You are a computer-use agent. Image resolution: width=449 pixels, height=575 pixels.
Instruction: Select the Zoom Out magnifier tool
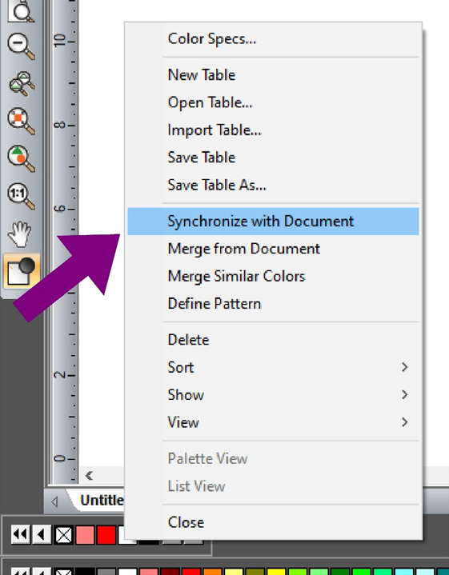pos(21,46)
